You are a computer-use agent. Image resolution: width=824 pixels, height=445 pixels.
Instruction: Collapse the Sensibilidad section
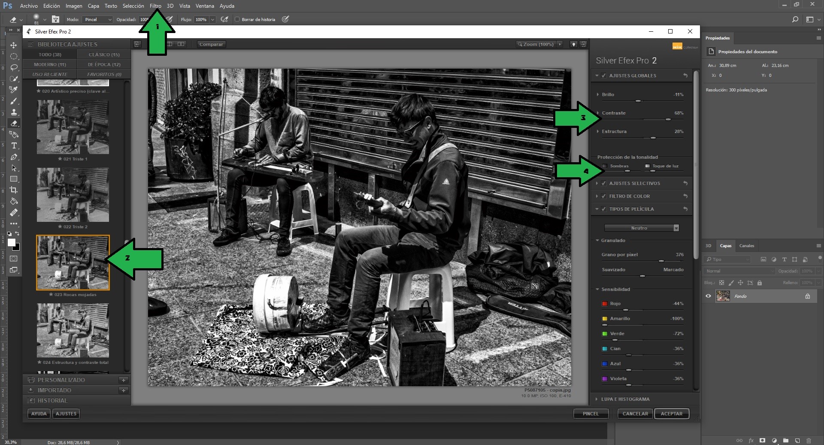click(x=597, y=289)
